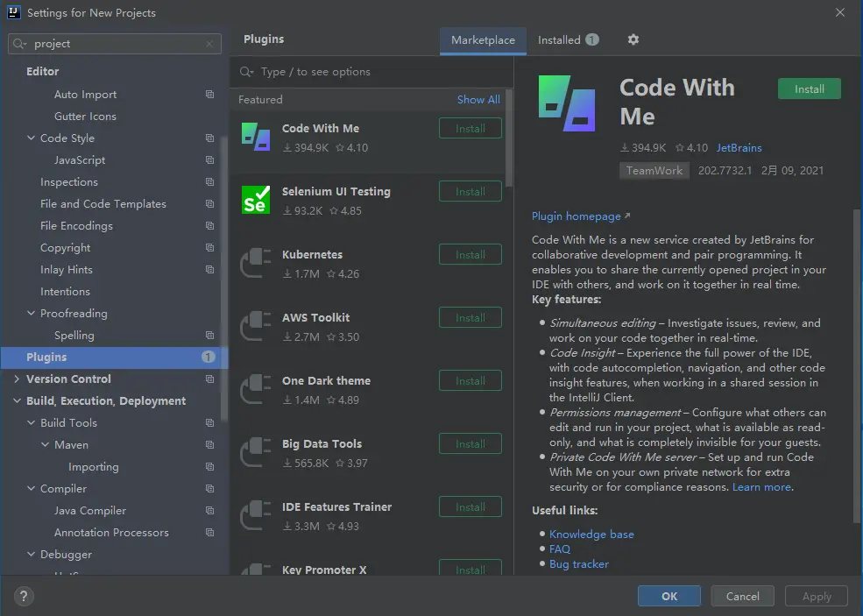
Task: Click project-level icon beside Version Control
Action: pyautogui.click(x=209, y=379)
